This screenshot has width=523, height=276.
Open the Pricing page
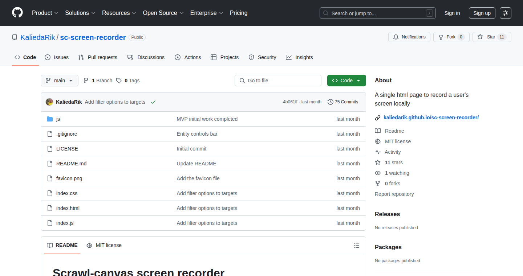tap(239, 13)
